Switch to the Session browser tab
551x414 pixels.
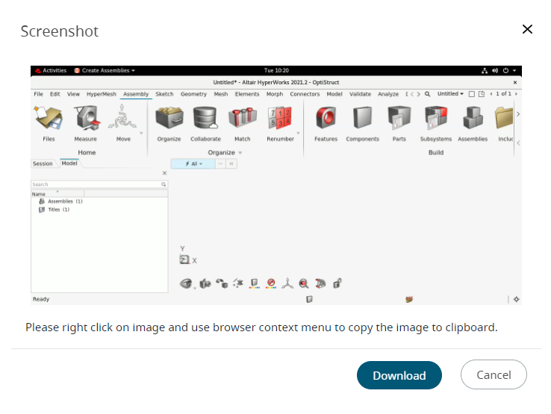[43, 163]
